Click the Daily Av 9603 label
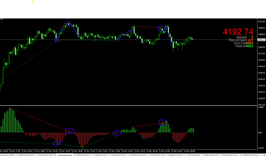266x156 pixels. coord(244,46)
